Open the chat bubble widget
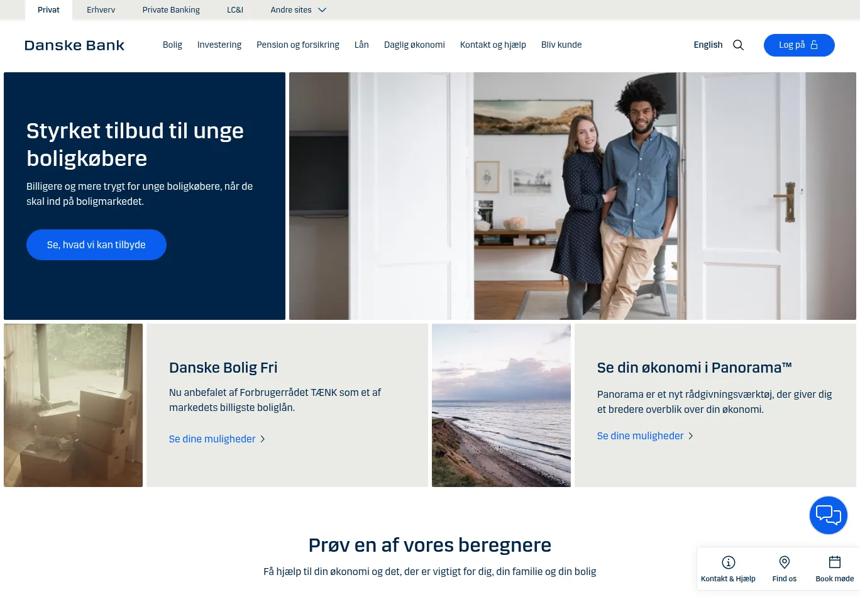The height and width of the screenshot is (597, 860). coord(828,515)
